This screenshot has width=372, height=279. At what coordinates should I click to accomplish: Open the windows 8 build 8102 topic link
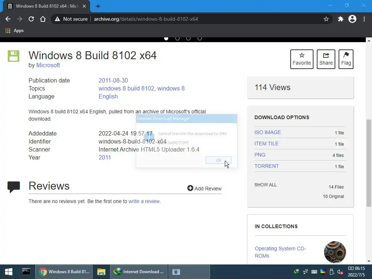coord(126,89)
